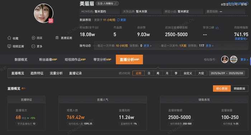The height and width of the screenshot is (135, 251).
Task: Expand 更多 next to 最近一次开播 sales
Action: (x=147, y=46)
